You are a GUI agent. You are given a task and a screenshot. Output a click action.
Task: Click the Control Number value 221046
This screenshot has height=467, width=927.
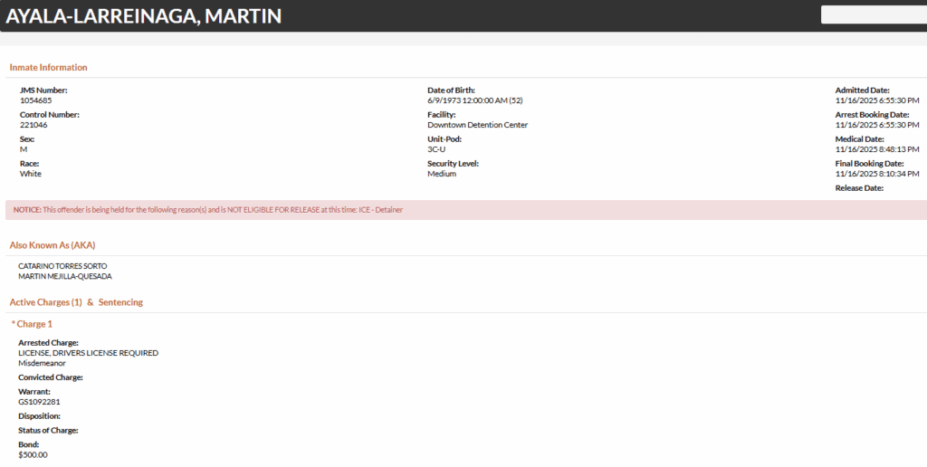coord(33,125)
